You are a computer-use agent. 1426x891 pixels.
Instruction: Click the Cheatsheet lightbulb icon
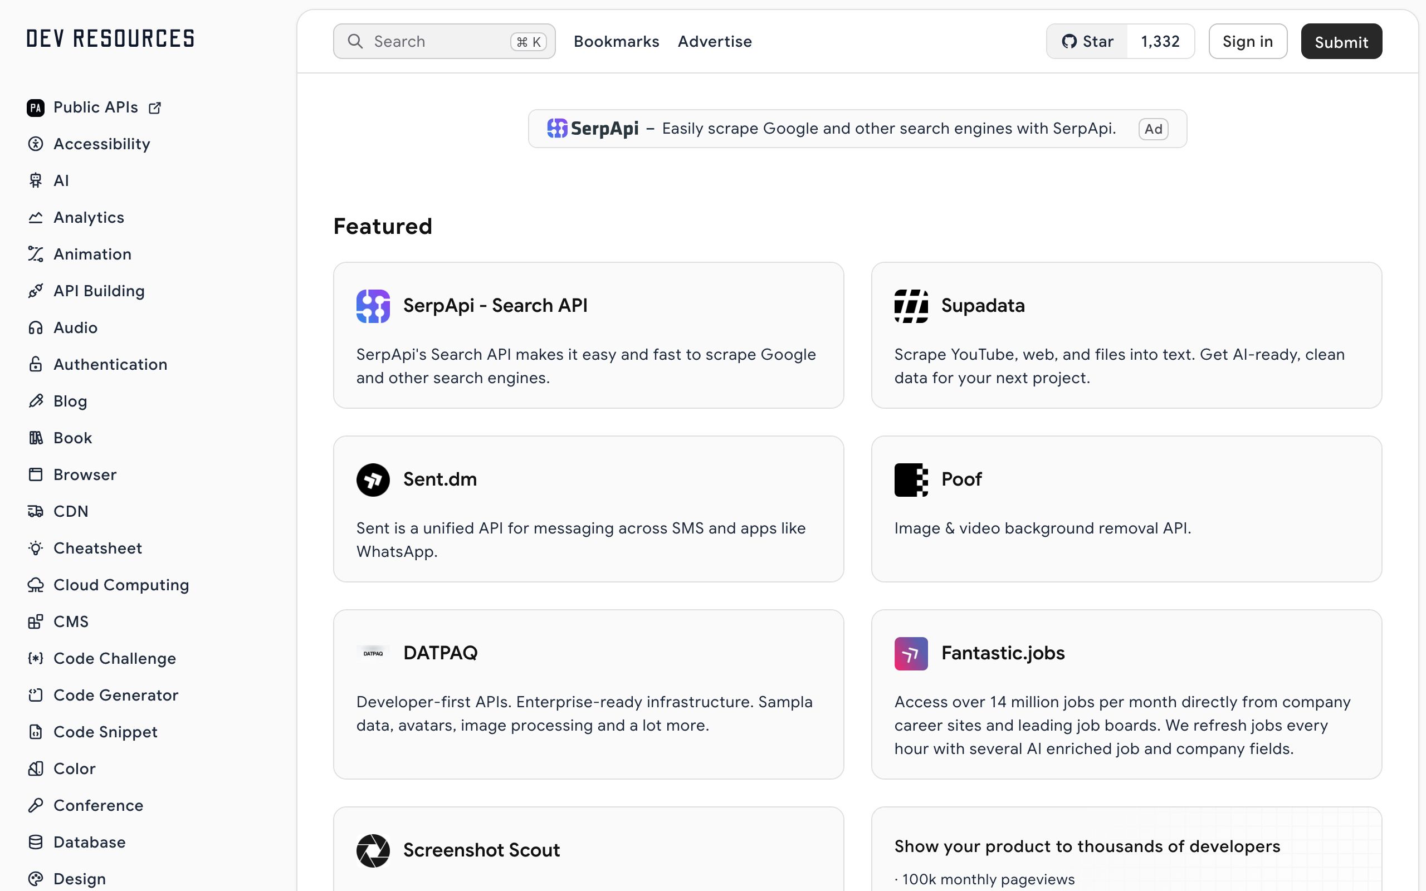click(35, 548)
